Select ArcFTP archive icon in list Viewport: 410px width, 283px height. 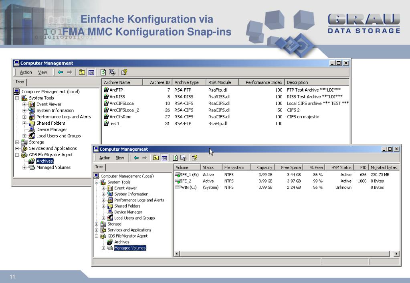(106, 90)
